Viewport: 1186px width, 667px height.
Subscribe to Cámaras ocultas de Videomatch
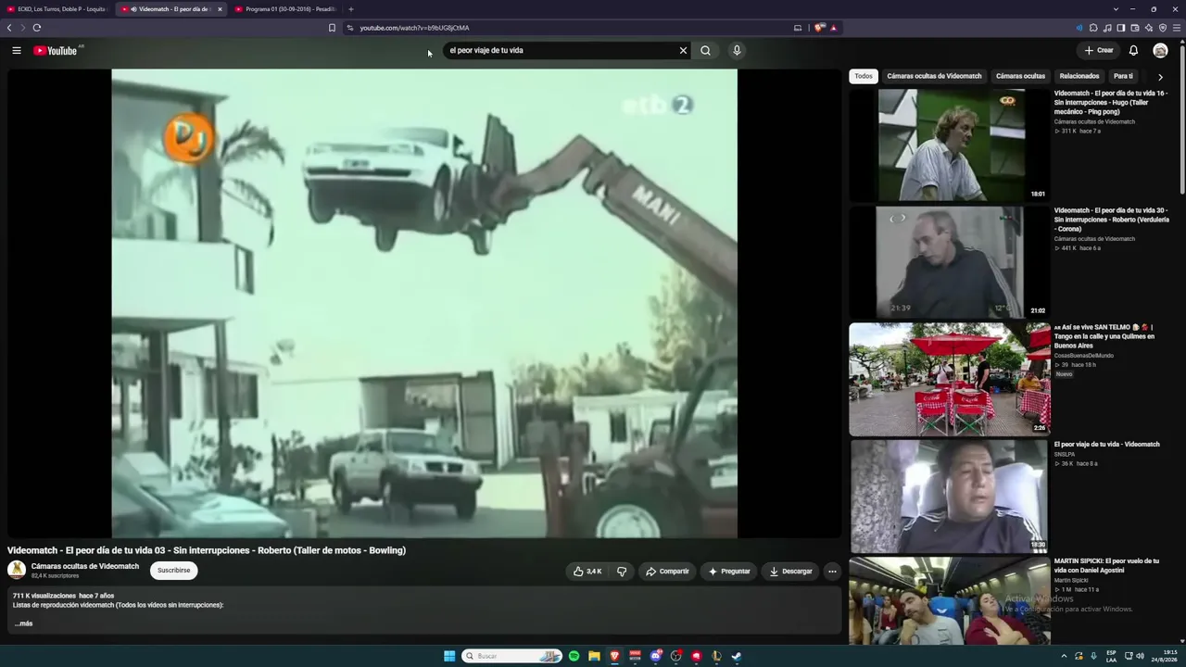tap(173, 571)
